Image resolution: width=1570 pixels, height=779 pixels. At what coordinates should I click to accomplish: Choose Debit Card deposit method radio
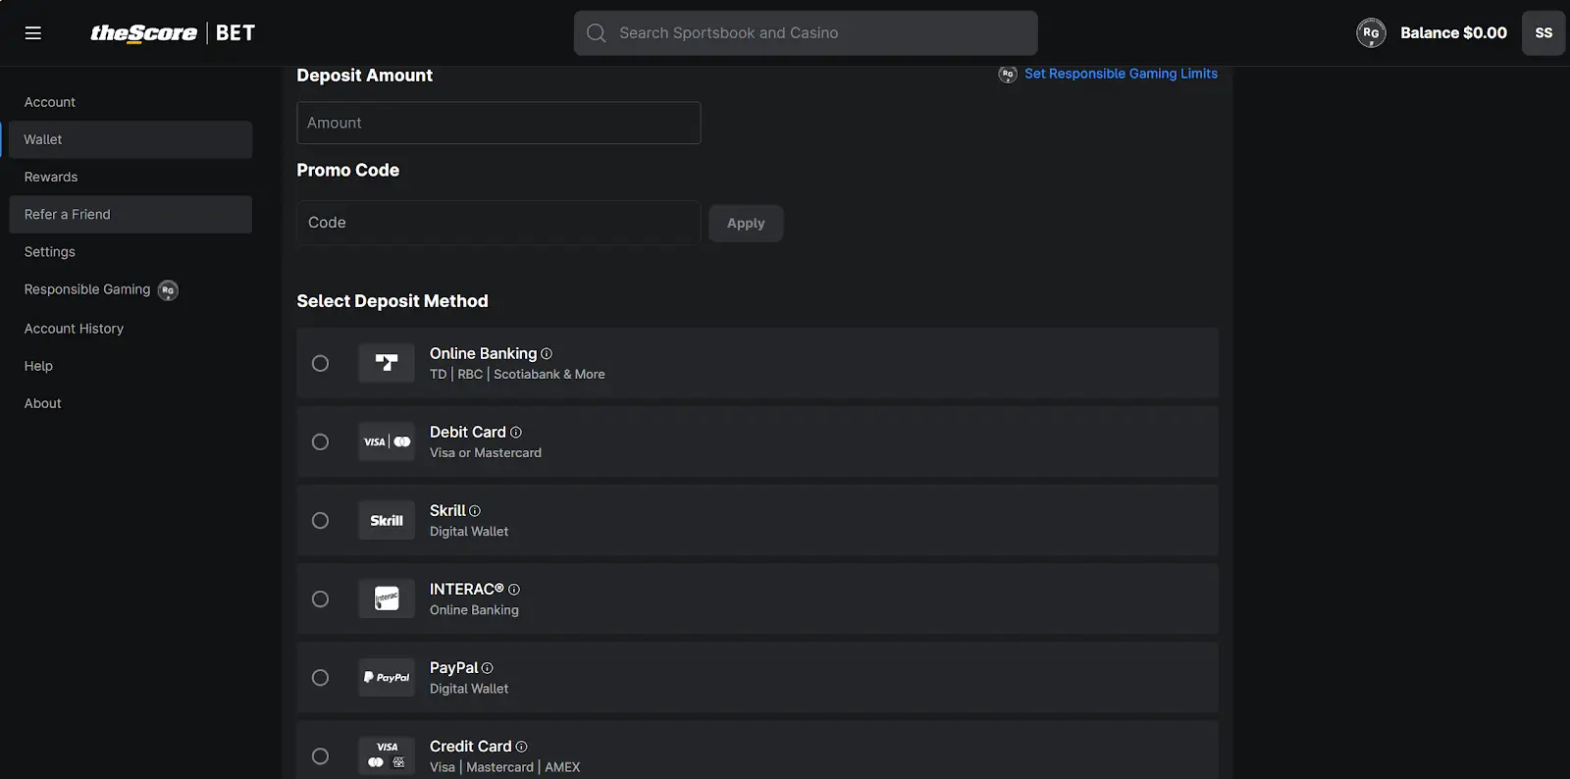(320, 441)
